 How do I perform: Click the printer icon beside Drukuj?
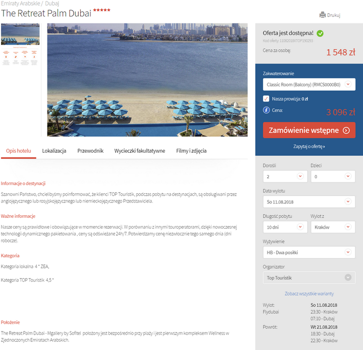click(x=322, y=15)
